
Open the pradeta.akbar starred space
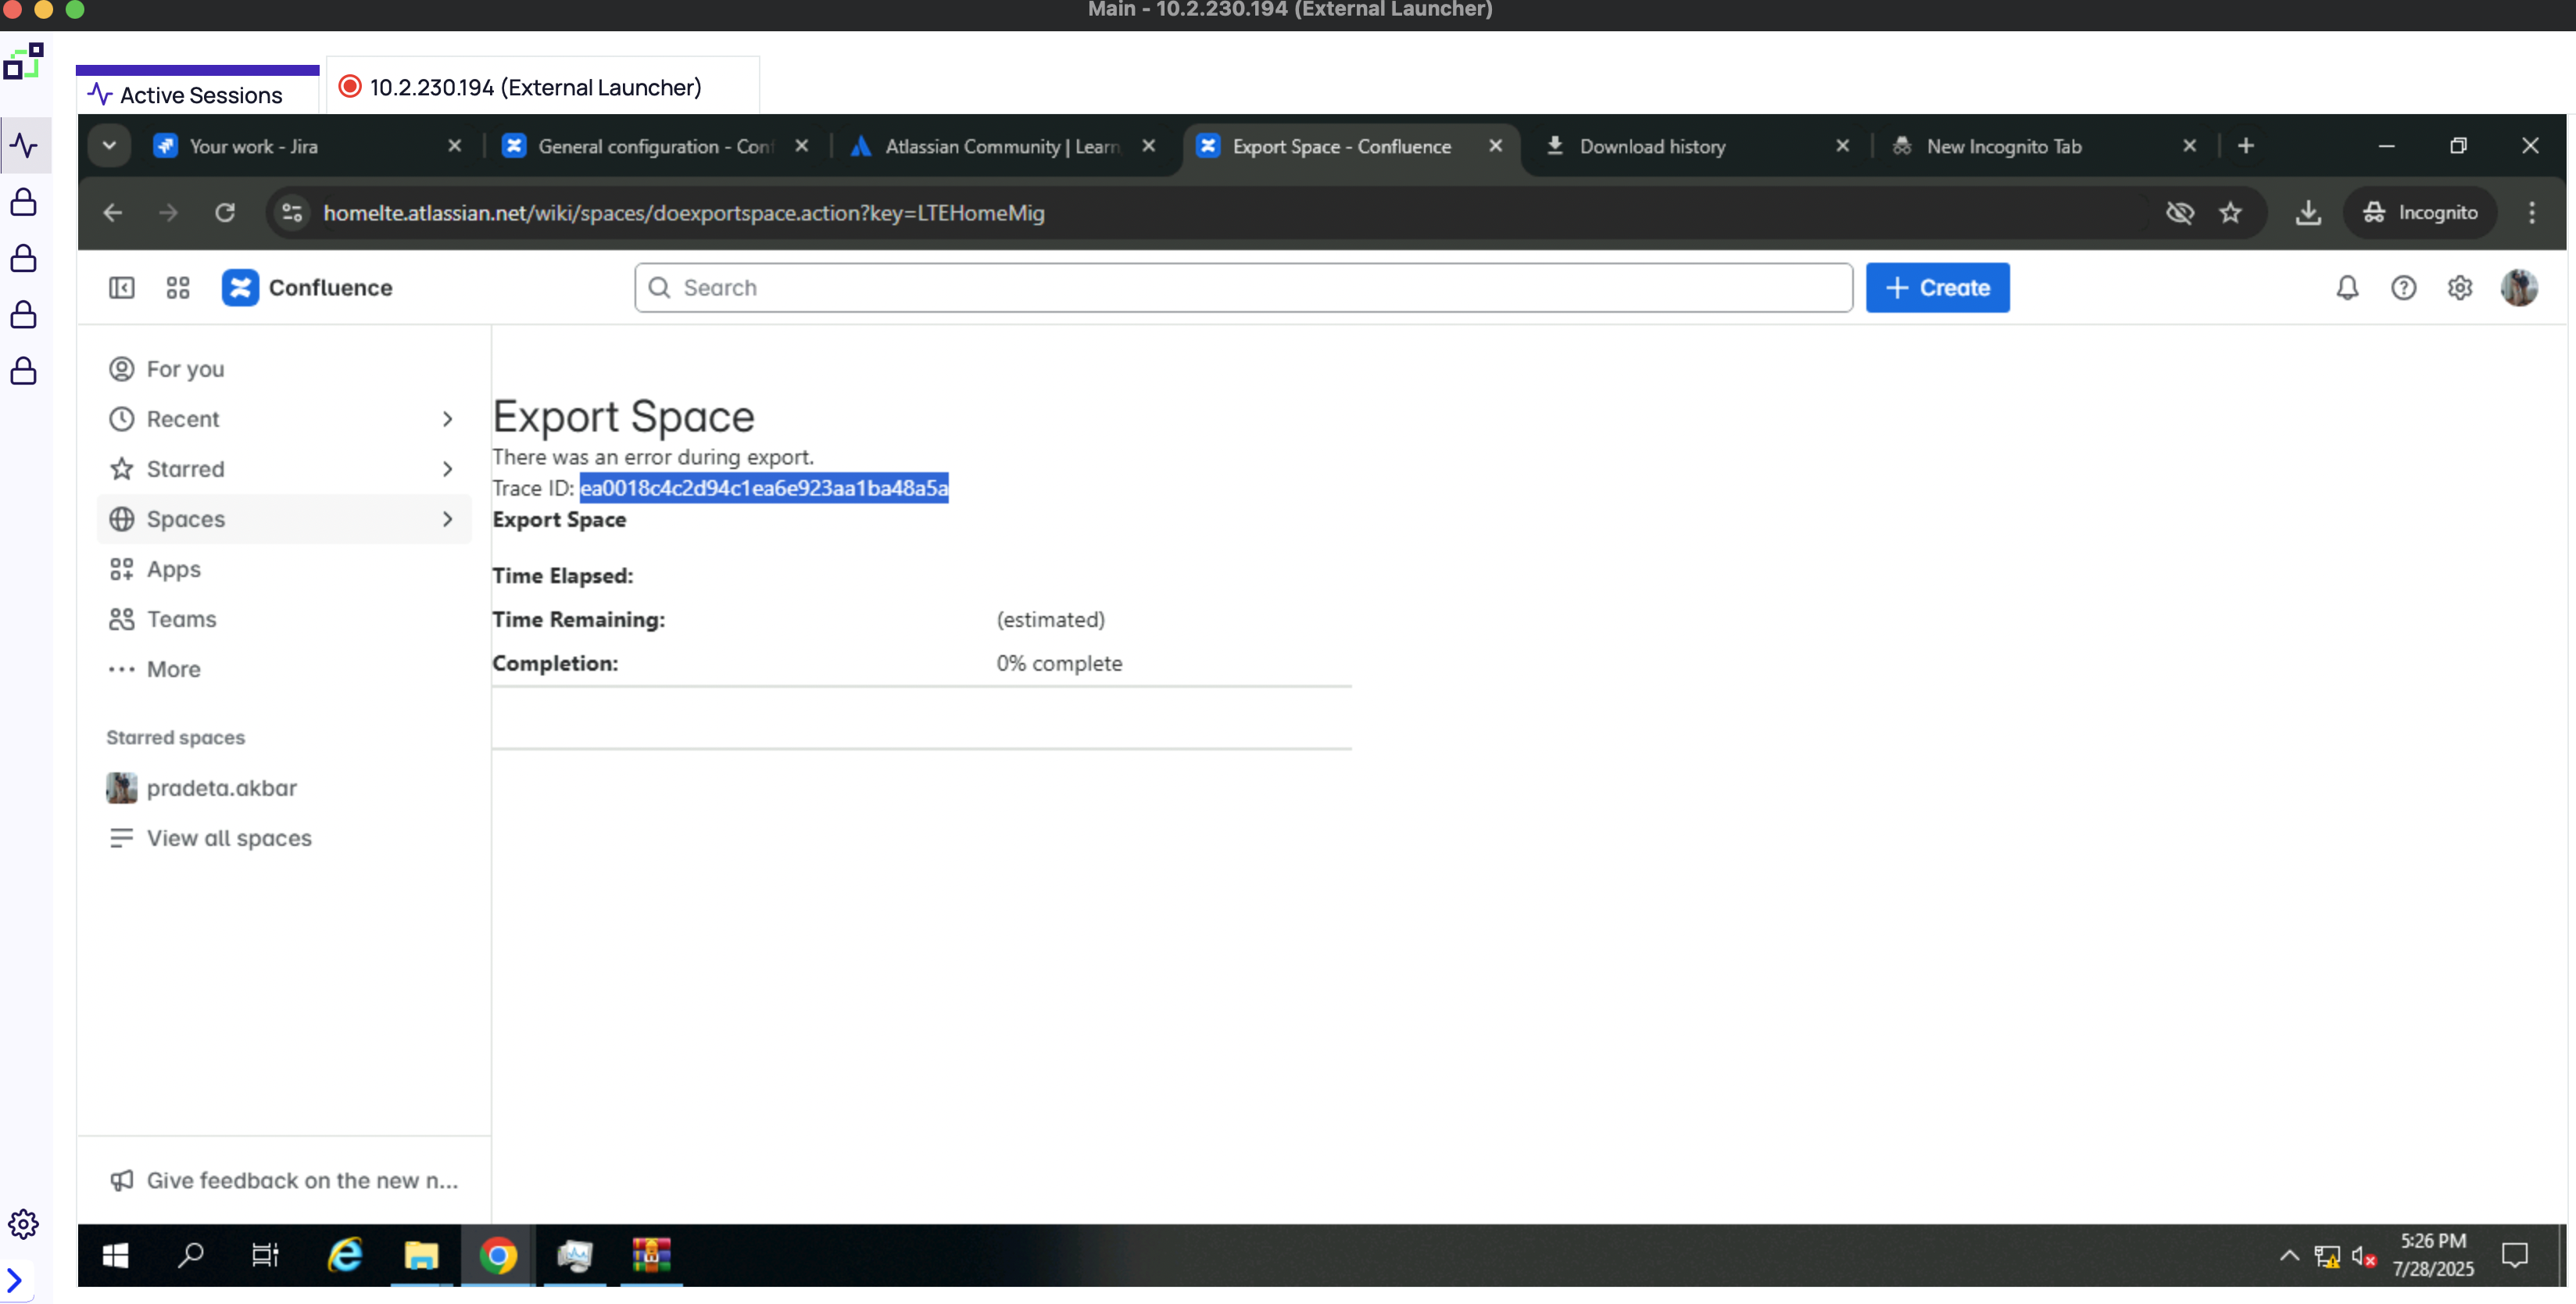pyautogui.click(x=284, y=788)
